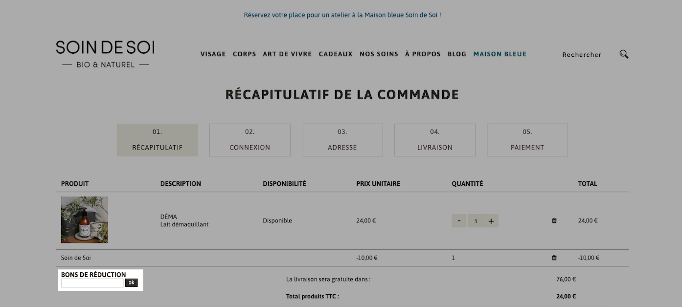Open the VISAGE menu
682x307 pixels.
click(213, 54)
